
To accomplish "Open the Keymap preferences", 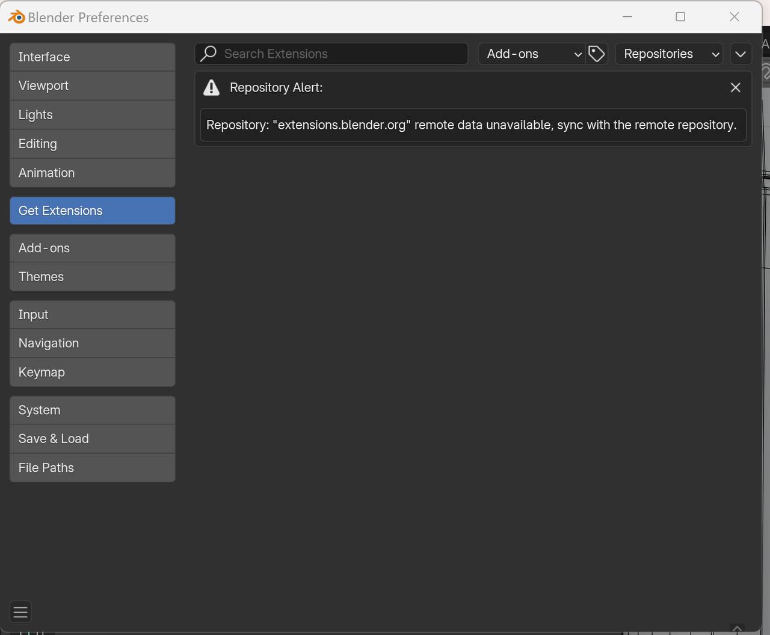I will coord(92,372).
